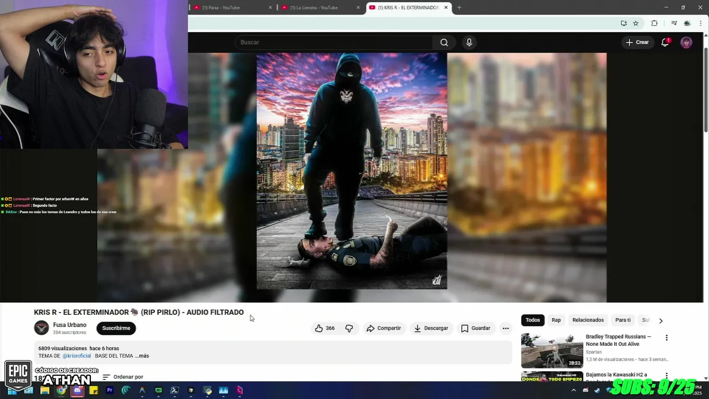Screen dimensions: 709x399
Task: Open YouTube notifications bell
Action: pos(665,43)
